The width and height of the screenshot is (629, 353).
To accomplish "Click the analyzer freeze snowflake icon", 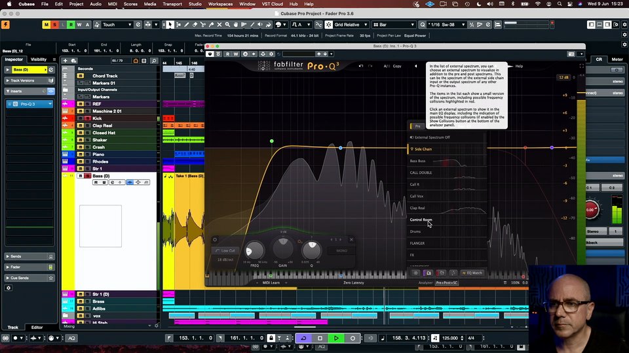I will point(416,273).
